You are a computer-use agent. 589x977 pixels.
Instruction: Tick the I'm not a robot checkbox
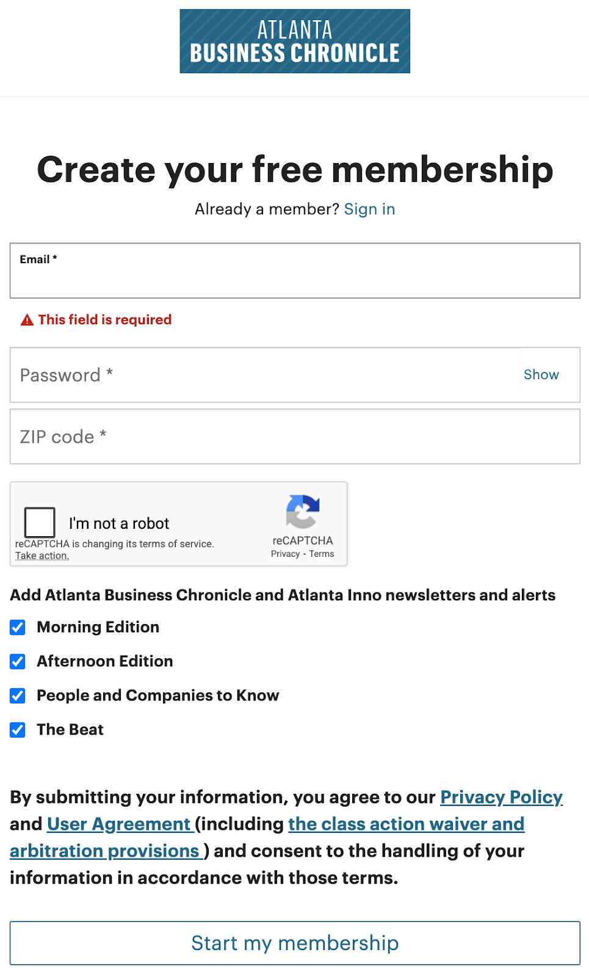coord(39,522)
